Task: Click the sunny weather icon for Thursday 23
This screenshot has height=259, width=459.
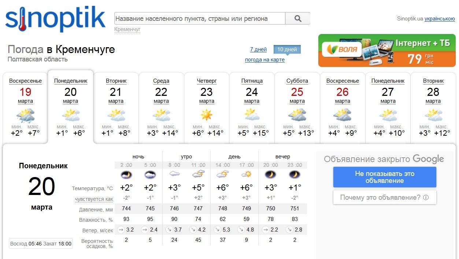Action: click(207, 115)
